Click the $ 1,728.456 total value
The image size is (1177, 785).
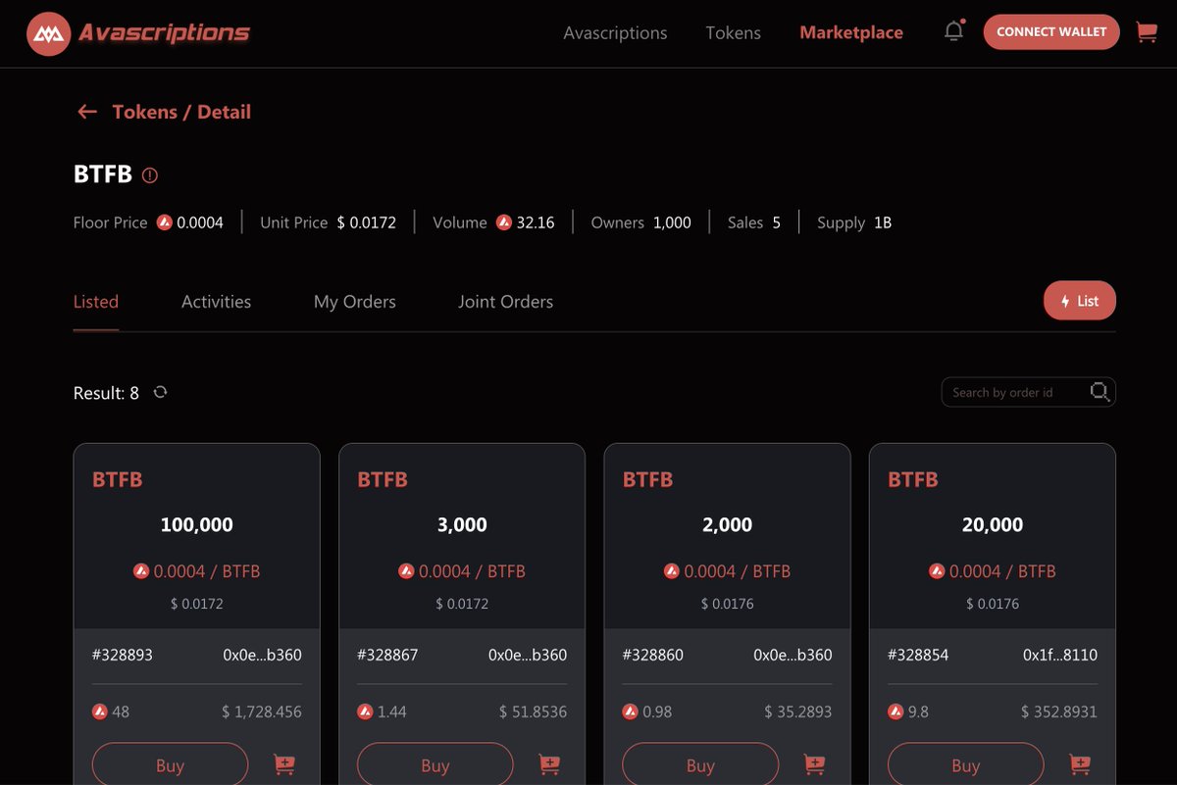[262, 711]
